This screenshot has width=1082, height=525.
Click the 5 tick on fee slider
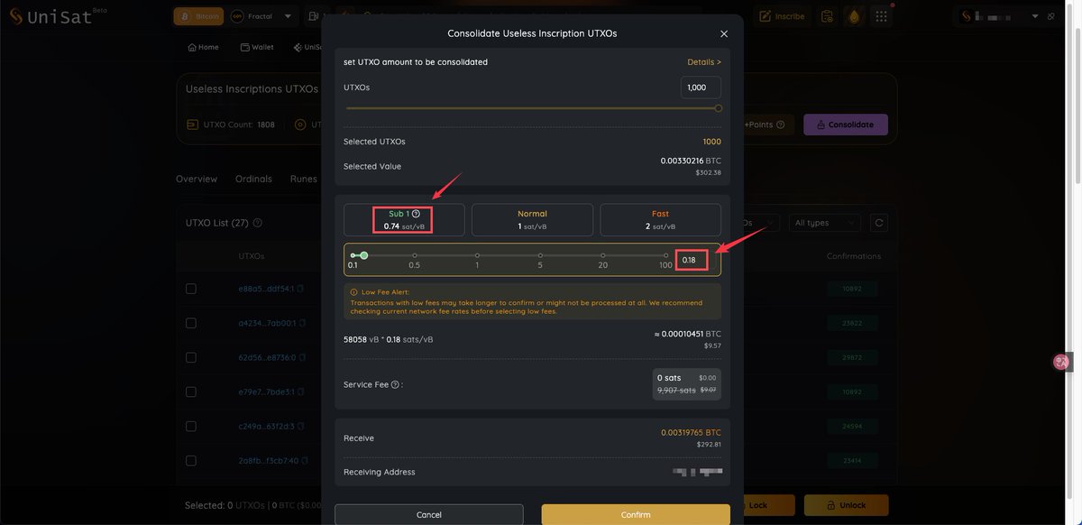point(540,255)
